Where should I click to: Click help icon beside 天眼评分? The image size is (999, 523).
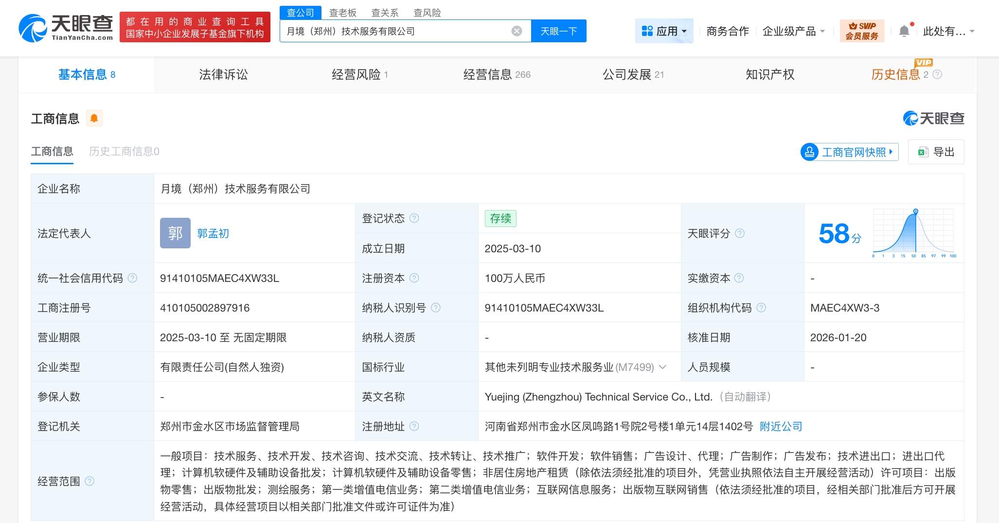[x=739, y=233]
